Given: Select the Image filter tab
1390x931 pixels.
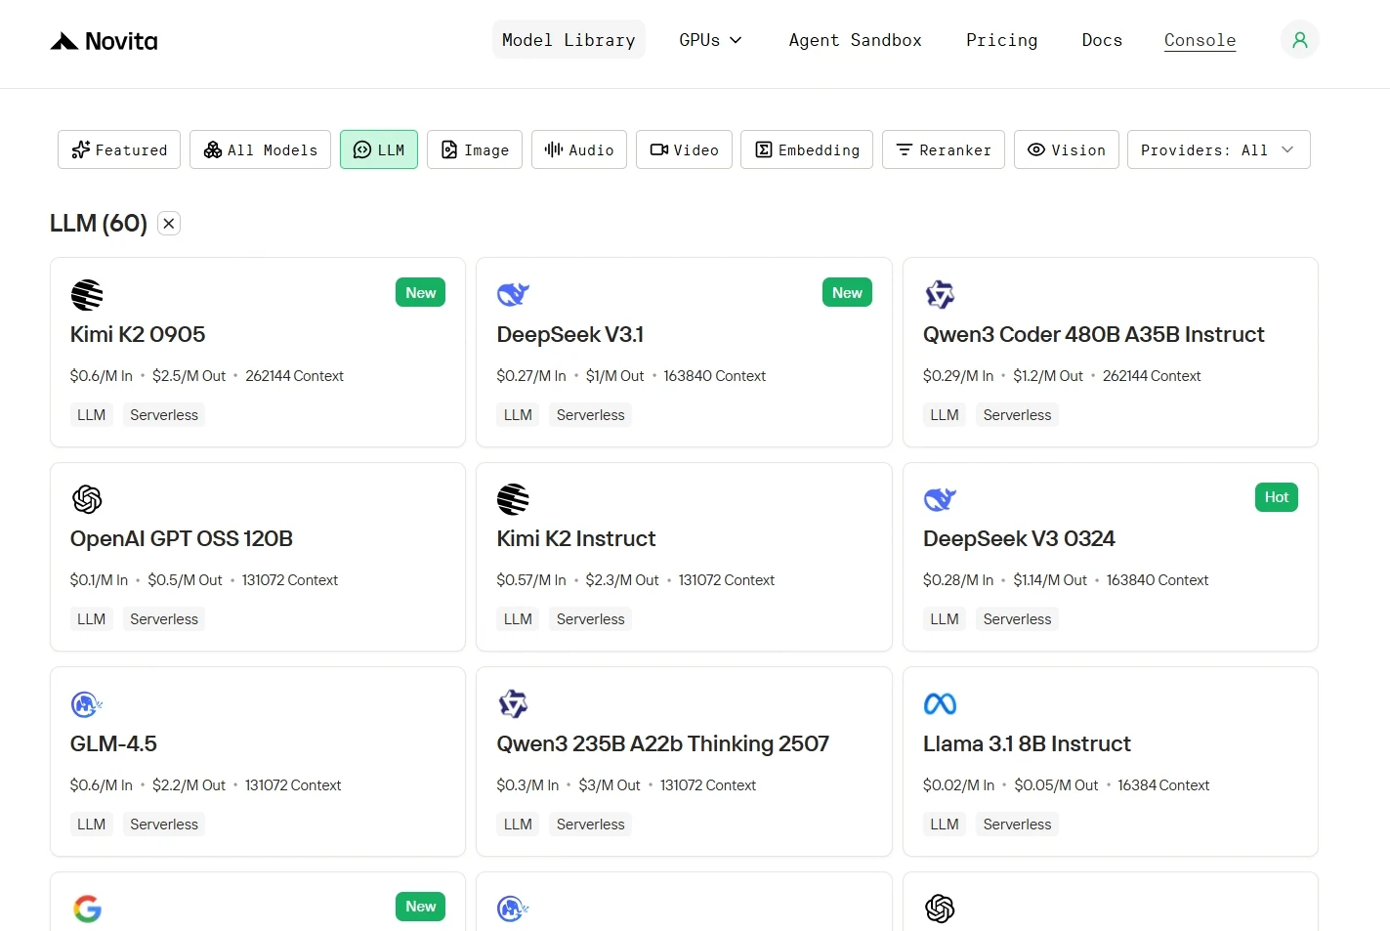Looking at the screenshot, I should click(x=475, y=149).
